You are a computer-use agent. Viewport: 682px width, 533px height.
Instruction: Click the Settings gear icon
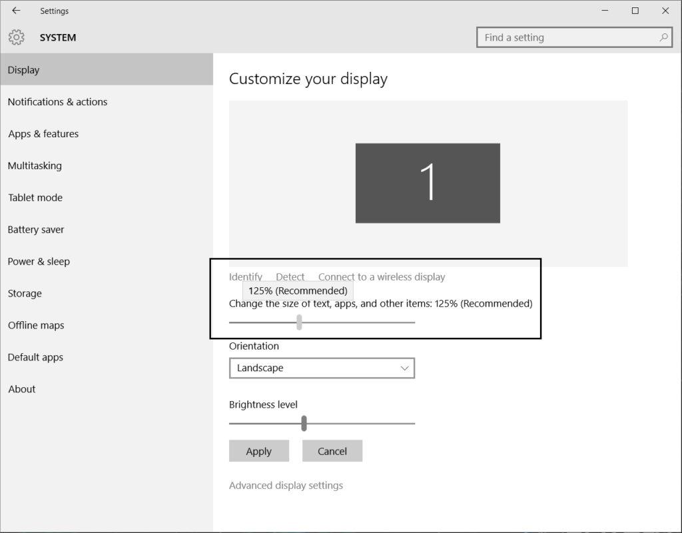(x=16, y=37)
